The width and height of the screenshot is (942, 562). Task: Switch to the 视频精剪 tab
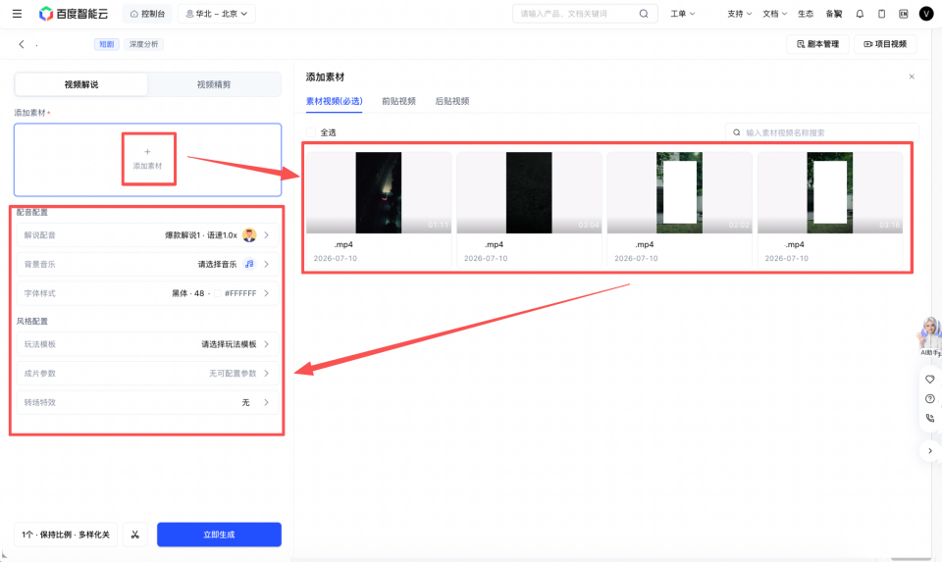click(214, 84)
